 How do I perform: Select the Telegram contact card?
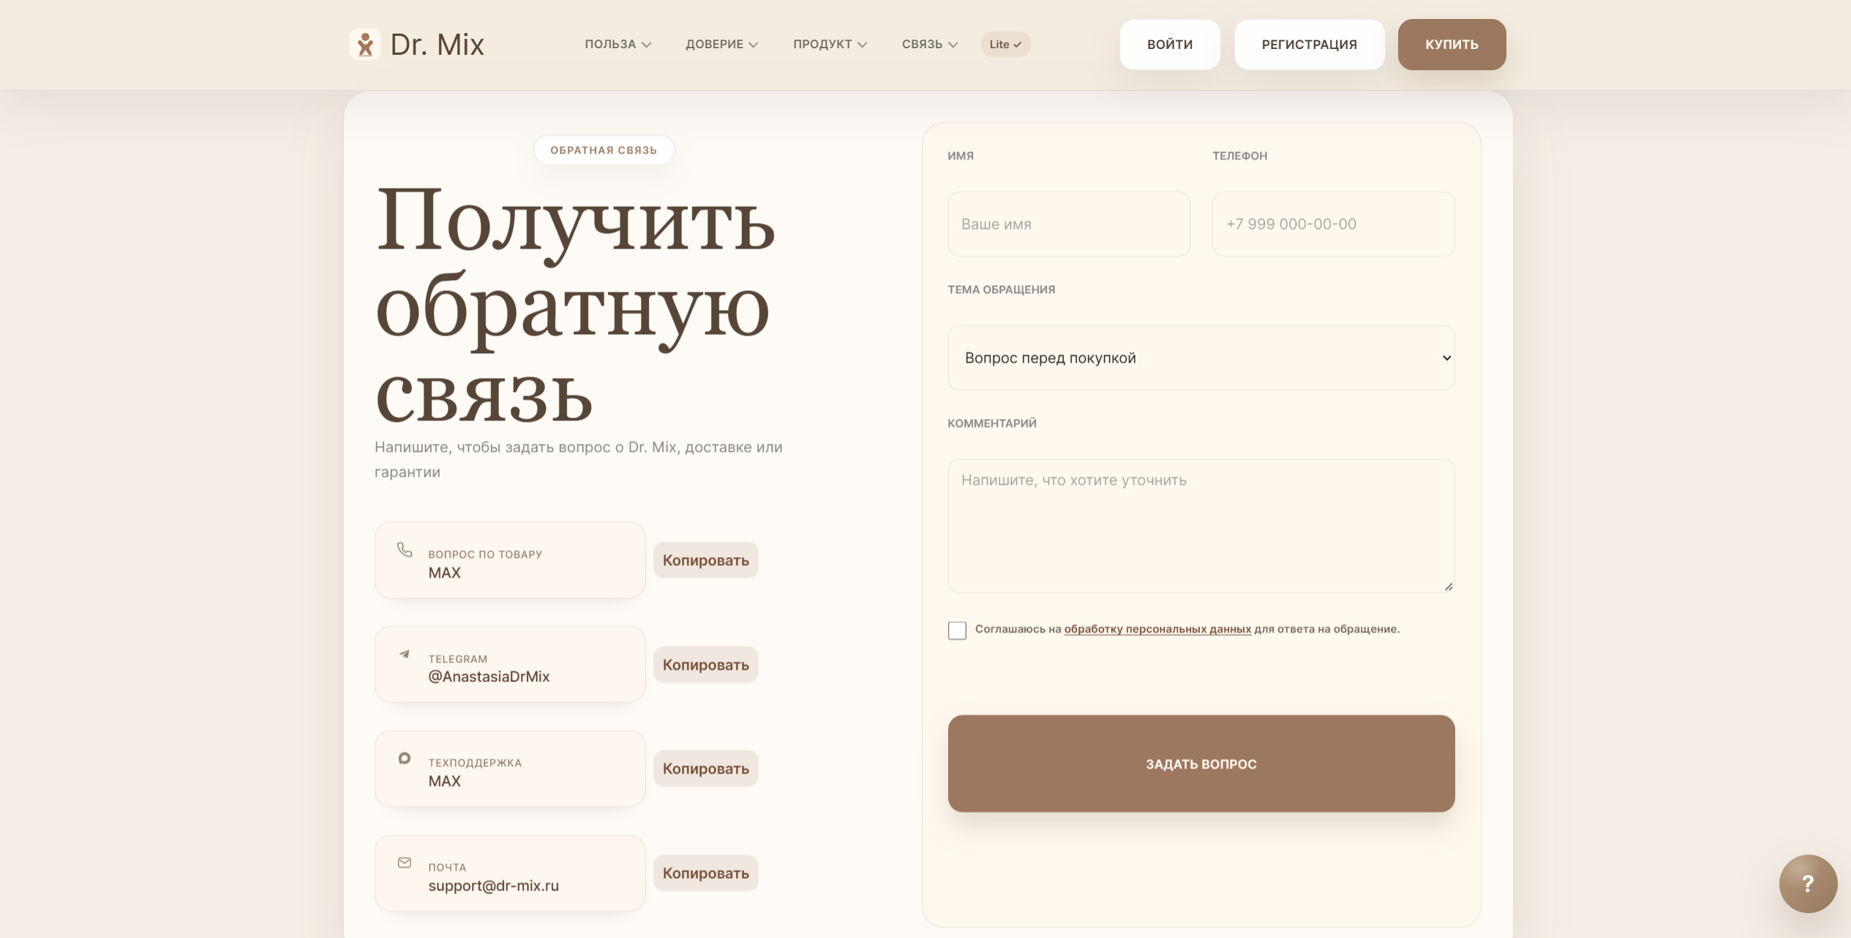(510, 665)
